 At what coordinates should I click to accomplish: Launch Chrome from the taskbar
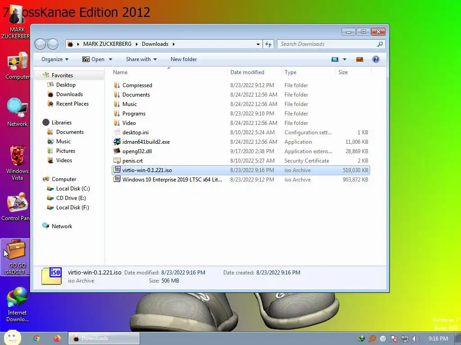tap(36, 339)
